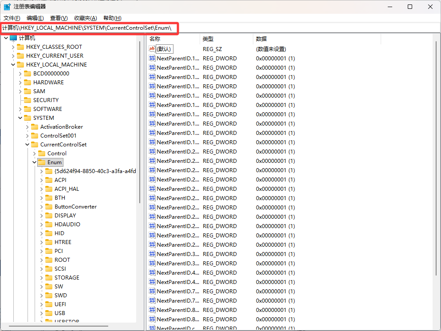This screenshot has height=331, width=441.
Task: Click the (默认) string value icon
Action: click(152, 49)
